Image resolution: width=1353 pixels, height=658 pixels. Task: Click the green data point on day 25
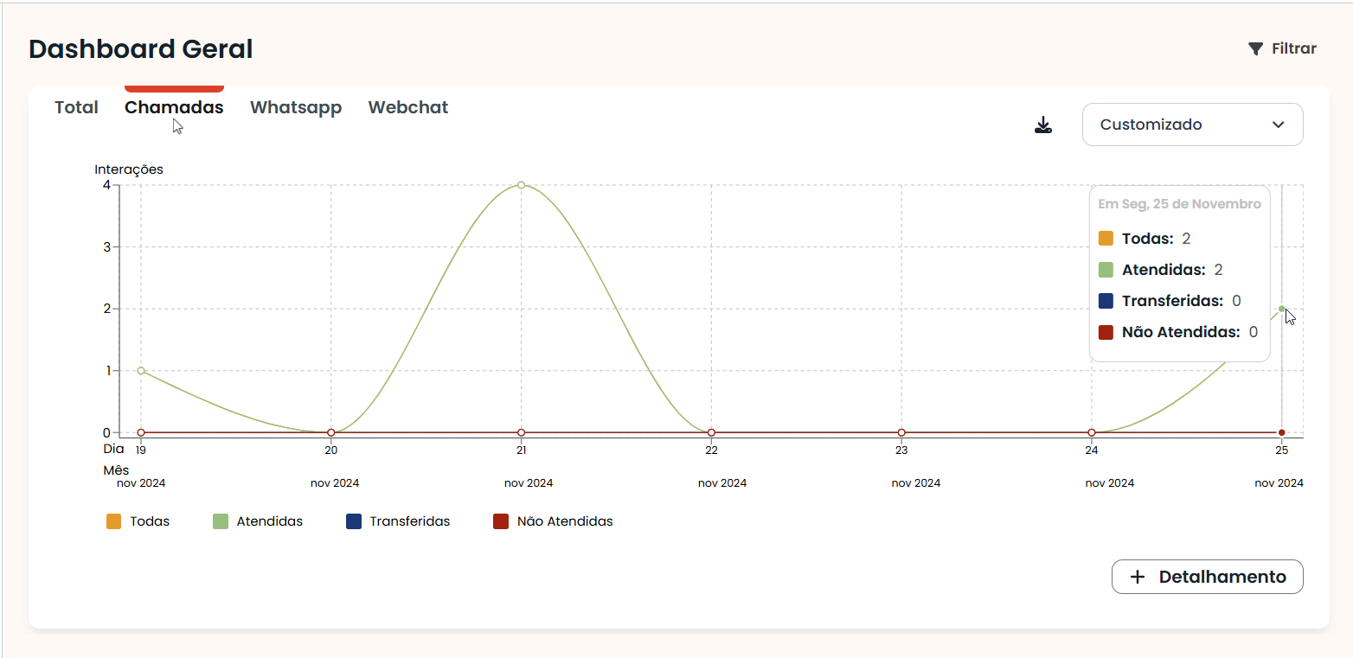1281,309
